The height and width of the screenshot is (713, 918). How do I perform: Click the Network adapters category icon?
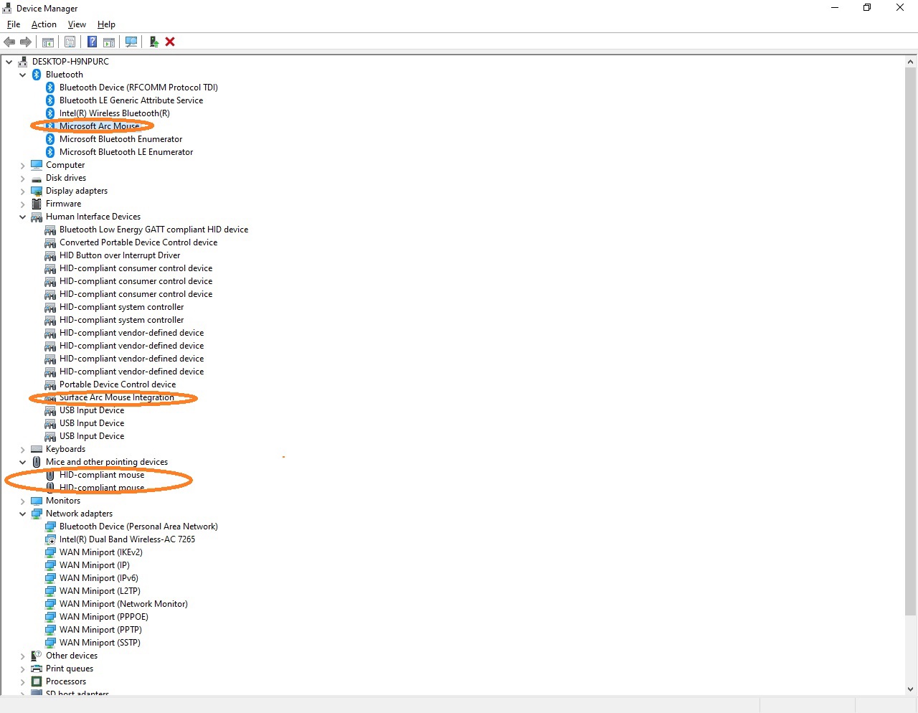(x=37, y=514)
